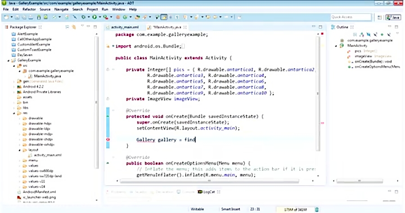
Task: Click the New file toolbar icon
Action: pyautogui.click(x=6, y=17)
